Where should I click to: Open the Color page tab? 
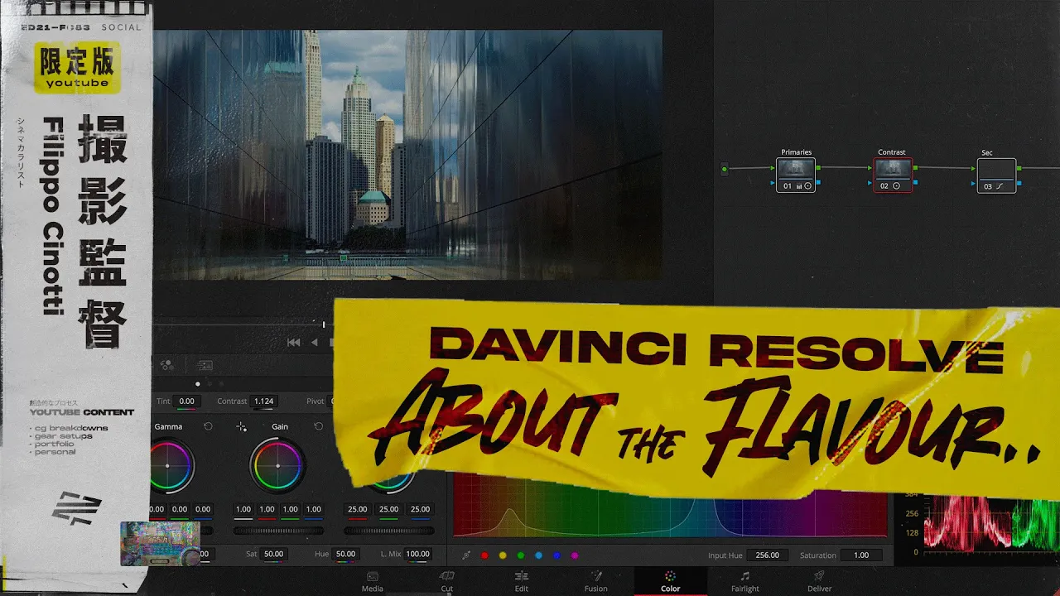click(671, 581)
